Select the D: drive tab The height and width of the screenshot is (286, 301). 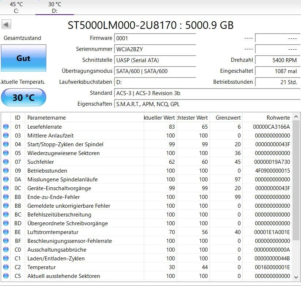click(55, 7)
